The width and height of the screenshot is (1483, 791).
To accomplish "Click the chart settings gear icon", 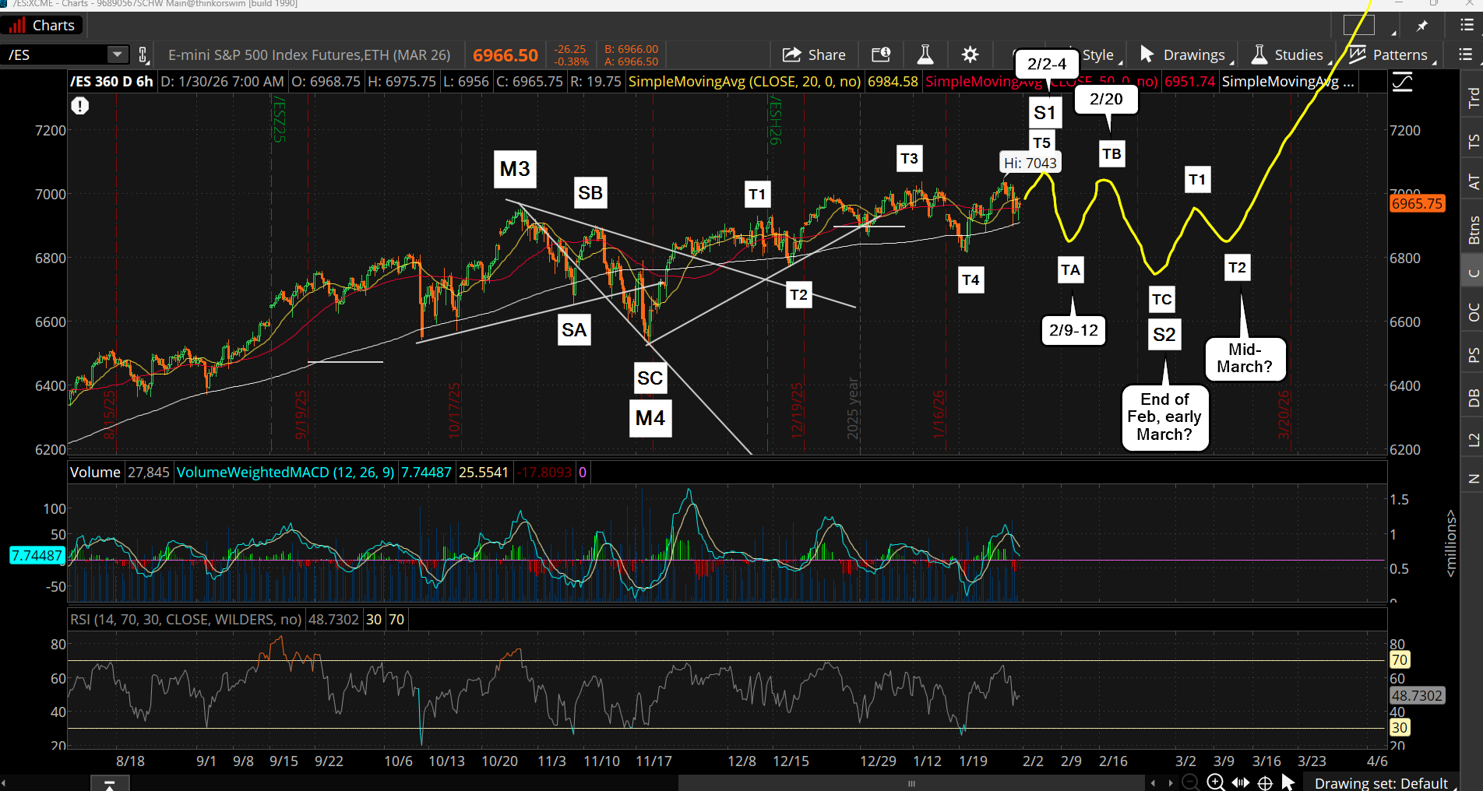I will tap(970, 54).
